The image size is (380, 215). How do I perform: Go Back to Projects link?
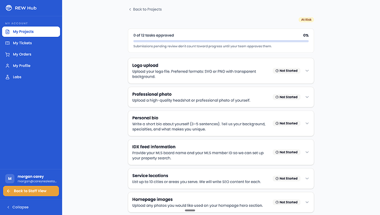(x=145, y=9)
